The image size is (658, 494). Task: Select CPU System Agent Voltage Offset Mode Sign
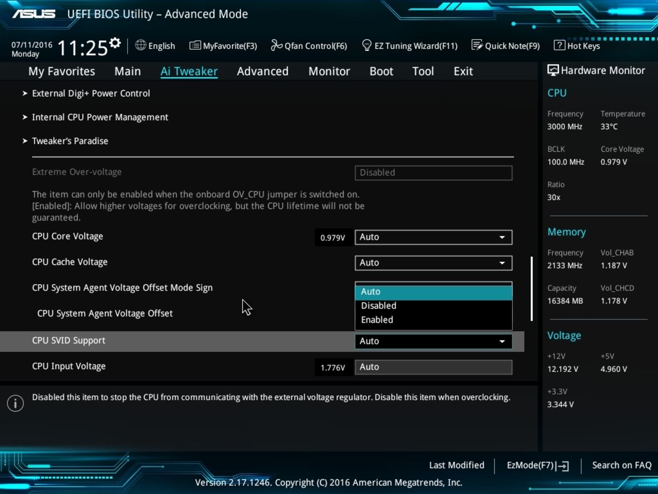[x=122, y=288]
